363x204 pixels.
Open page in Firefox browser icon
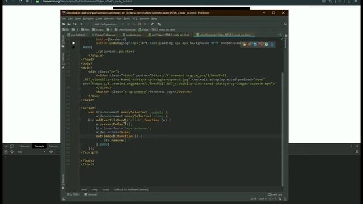pyautogui.click(x=250, y=44)
